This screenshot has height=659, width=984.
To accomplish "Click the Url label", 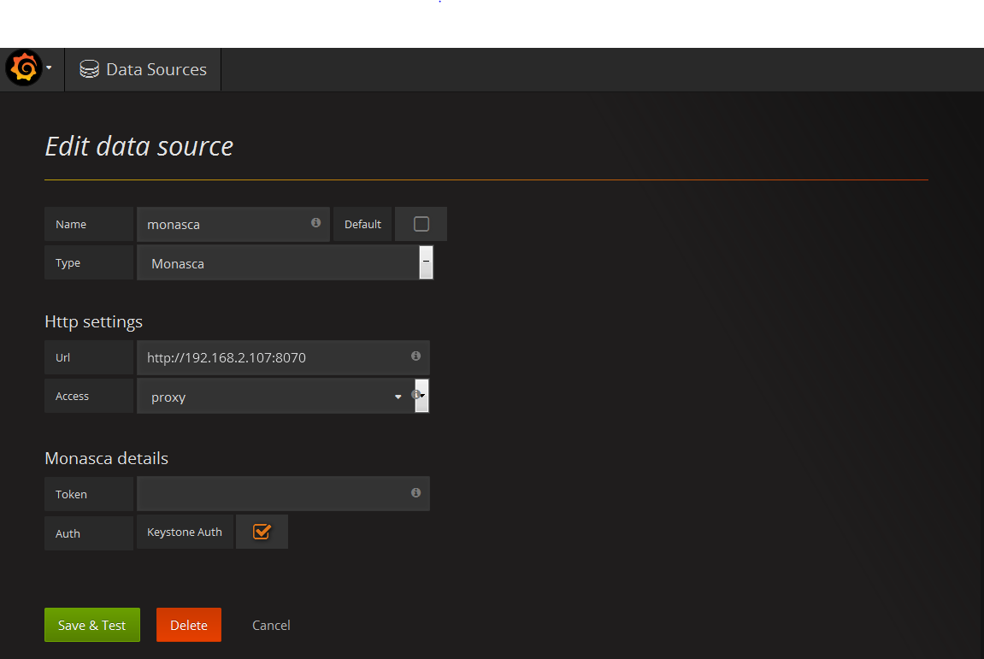I will click(x=89, y=358).
